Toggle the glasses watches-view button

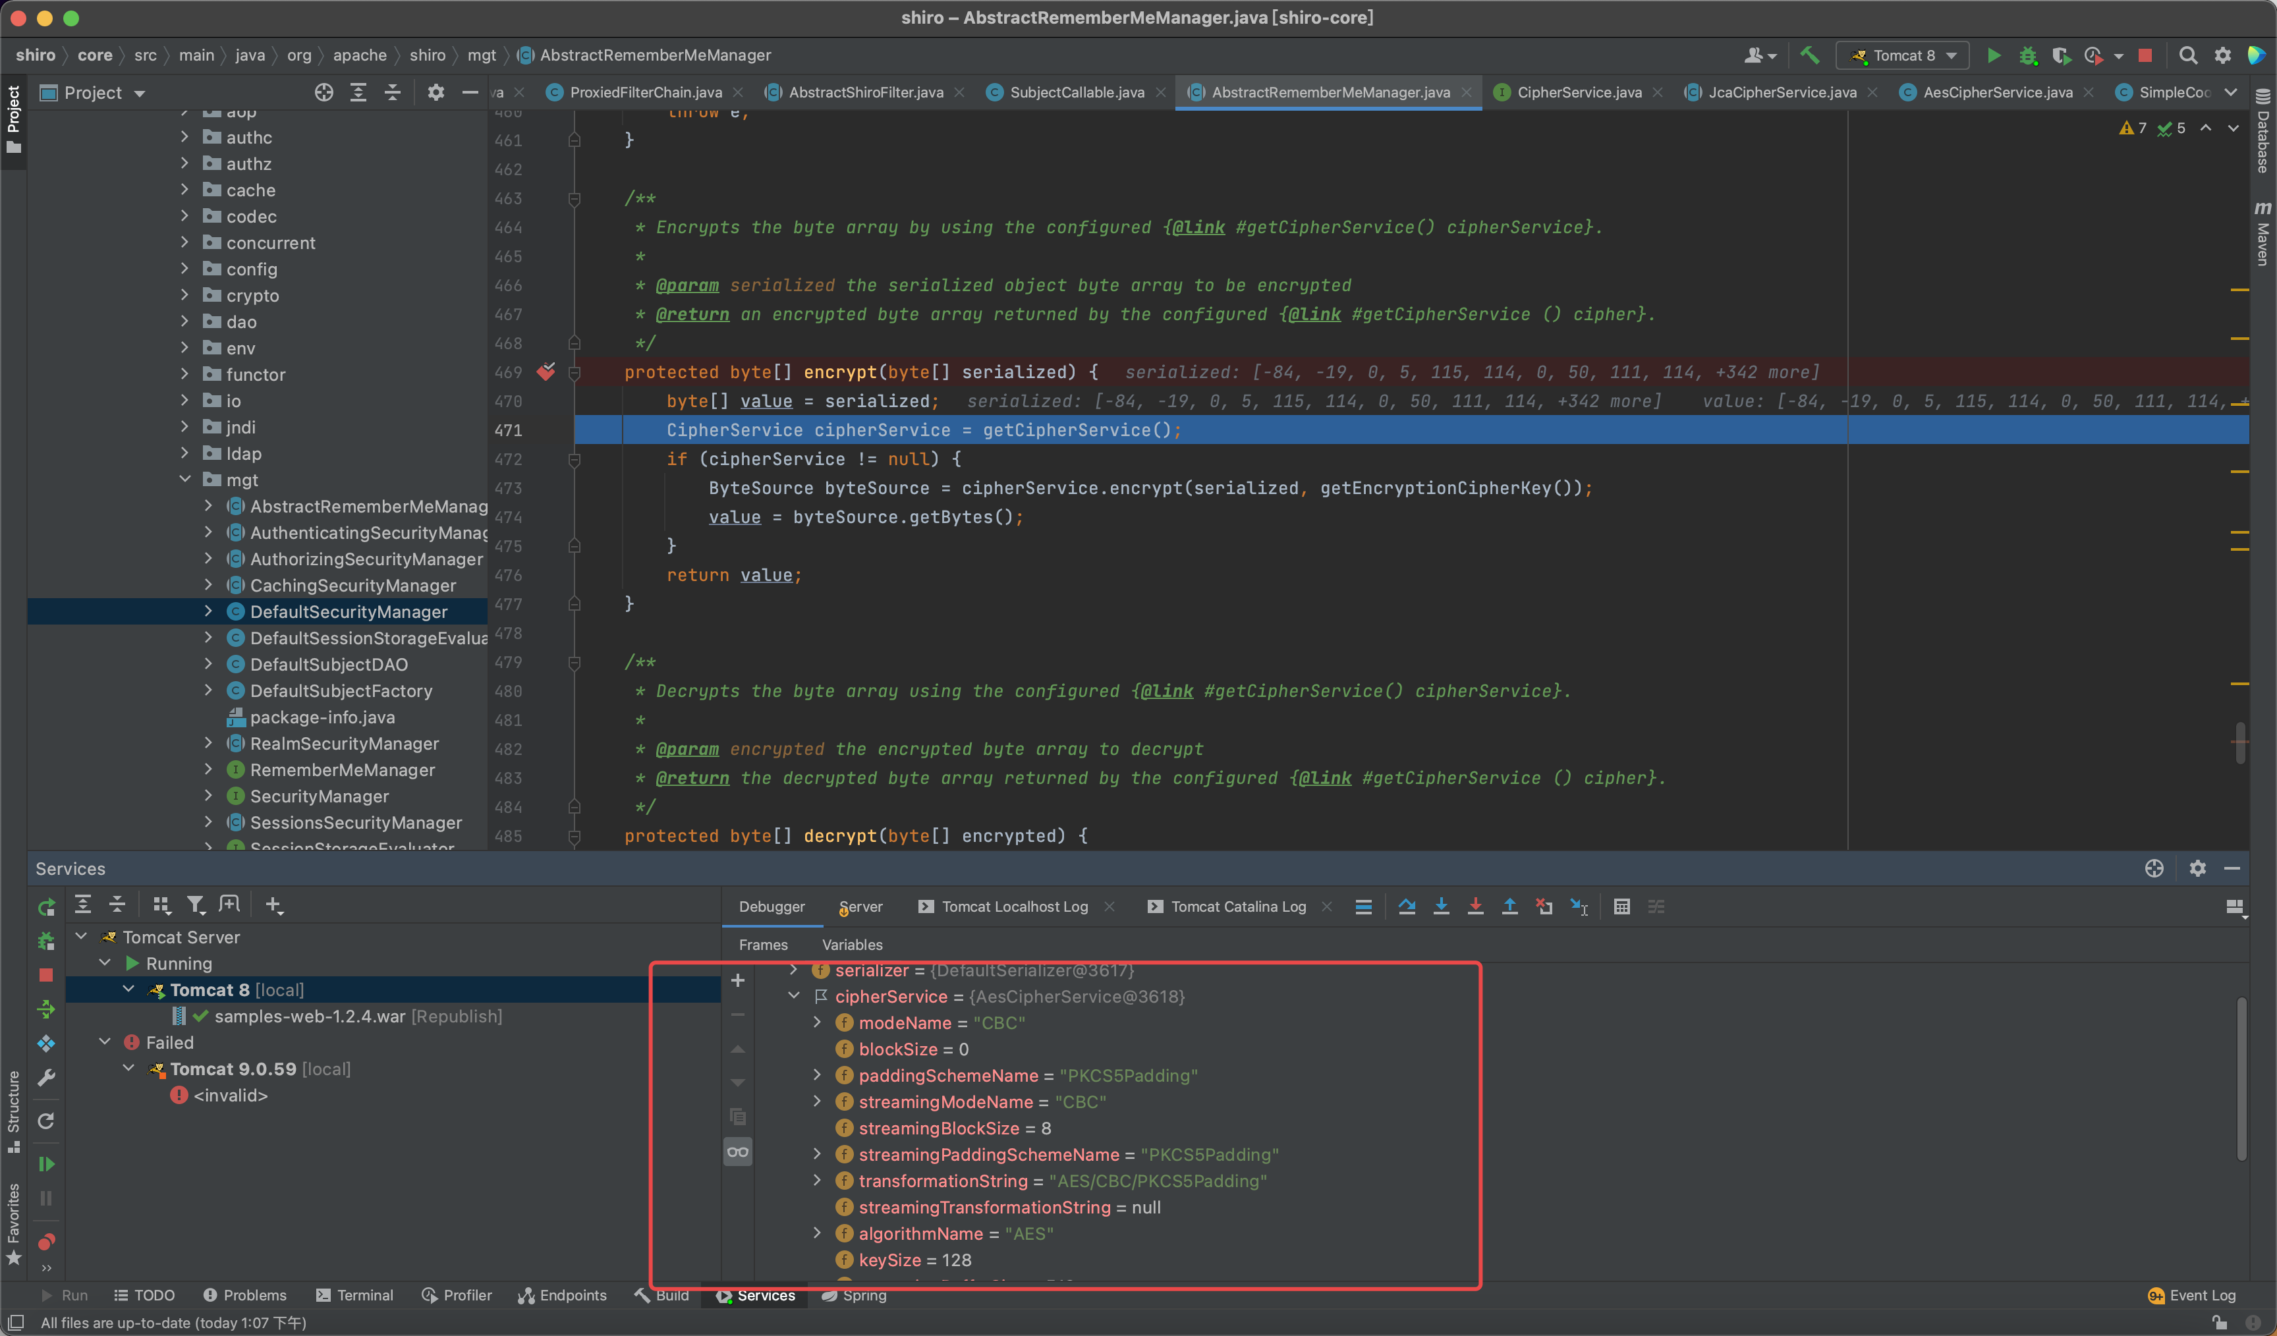pyautogui.click(x=737, y=1152)
